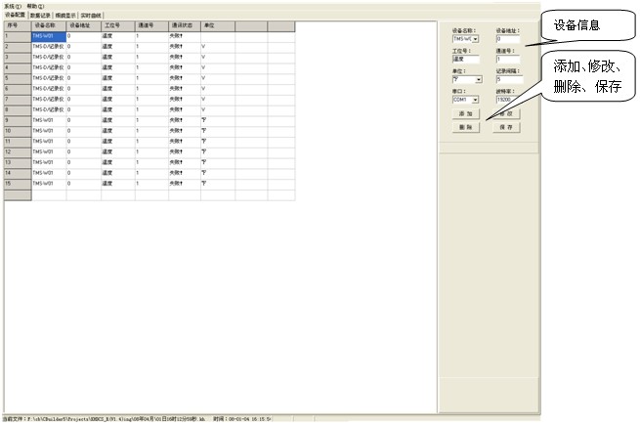This screenshot has width=640, height=425.
Task: Select row header number 15
Action: coord(17,184)
